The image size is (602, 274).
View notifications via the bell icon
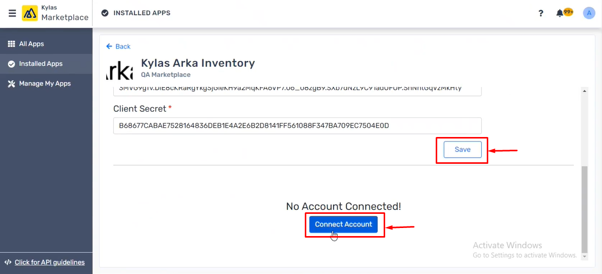click(x=560, y=14)
